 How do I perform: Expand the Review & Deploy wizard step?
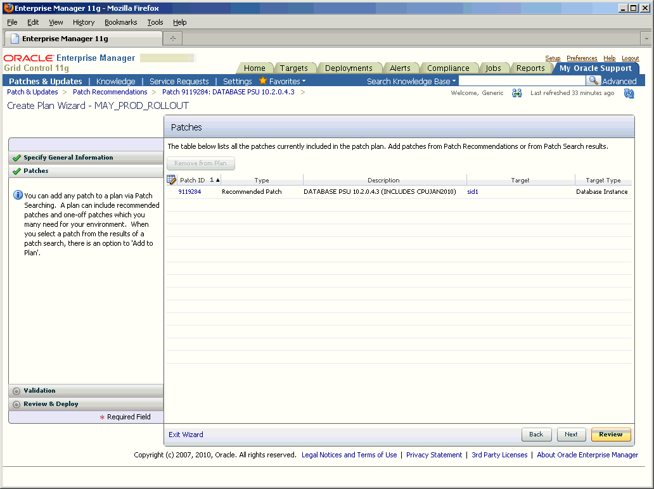(x=86, y=404)
